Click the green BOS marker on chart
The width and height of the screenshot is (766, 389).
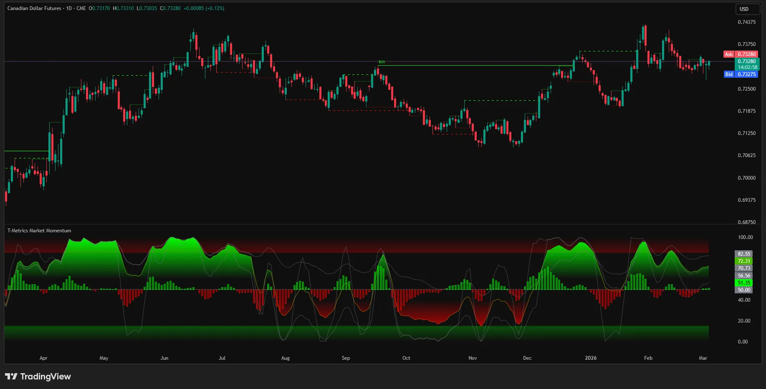382,62
